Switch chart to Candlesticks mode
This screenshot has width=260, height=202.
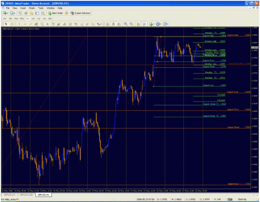(114, 24)
